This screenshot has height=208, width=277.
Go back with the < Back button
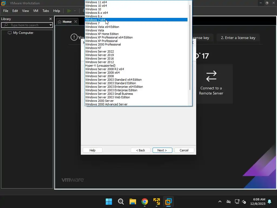pos(140,150)
